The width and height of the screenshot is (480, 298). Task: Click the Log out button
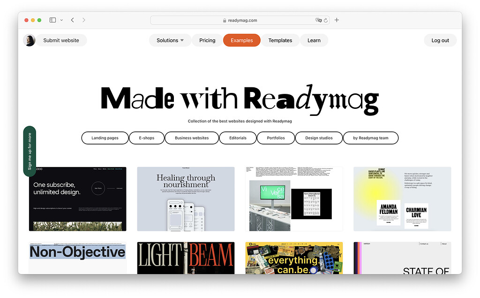(440, 40)
